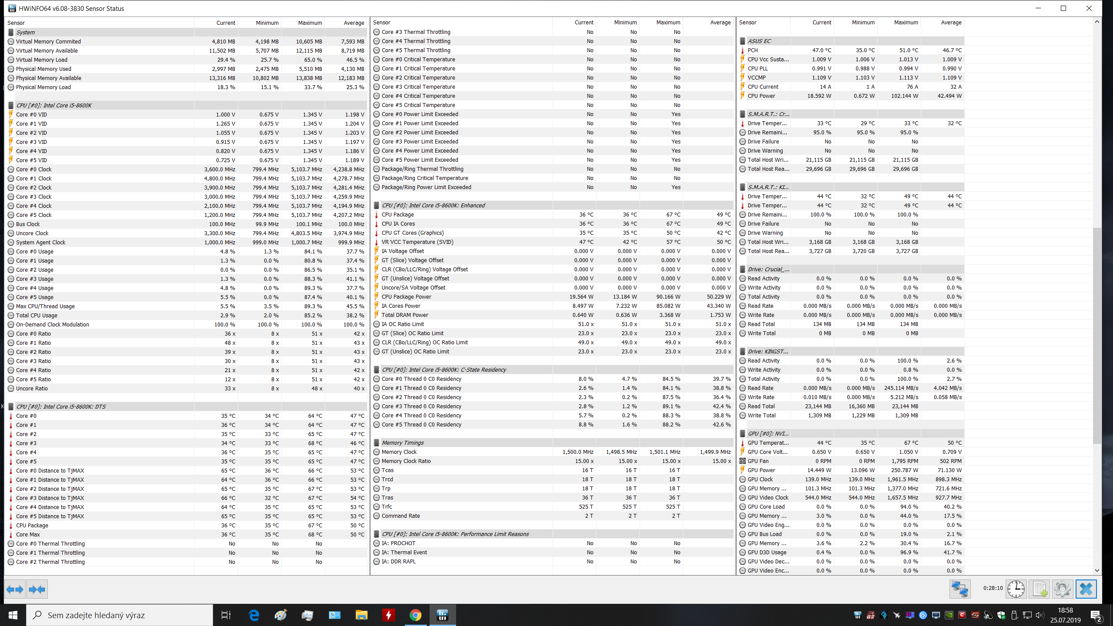Viewport: 1113px width, 626px height.
Task: Open the Action Center notifications icon
Action: (x=1096, y=615)
